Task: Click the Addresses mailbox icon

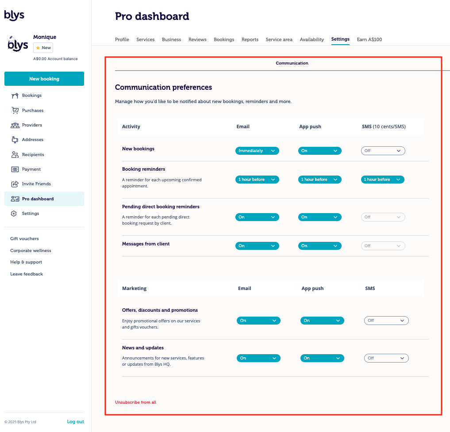Action: [15, 140]
